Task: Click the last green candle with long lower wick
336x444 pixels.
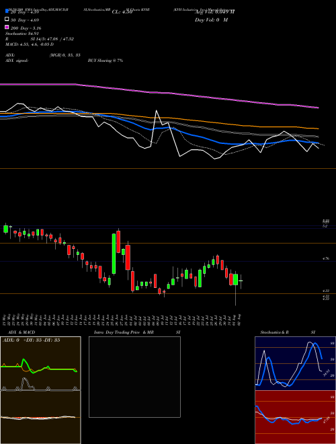Action: (x=235, y=279)
